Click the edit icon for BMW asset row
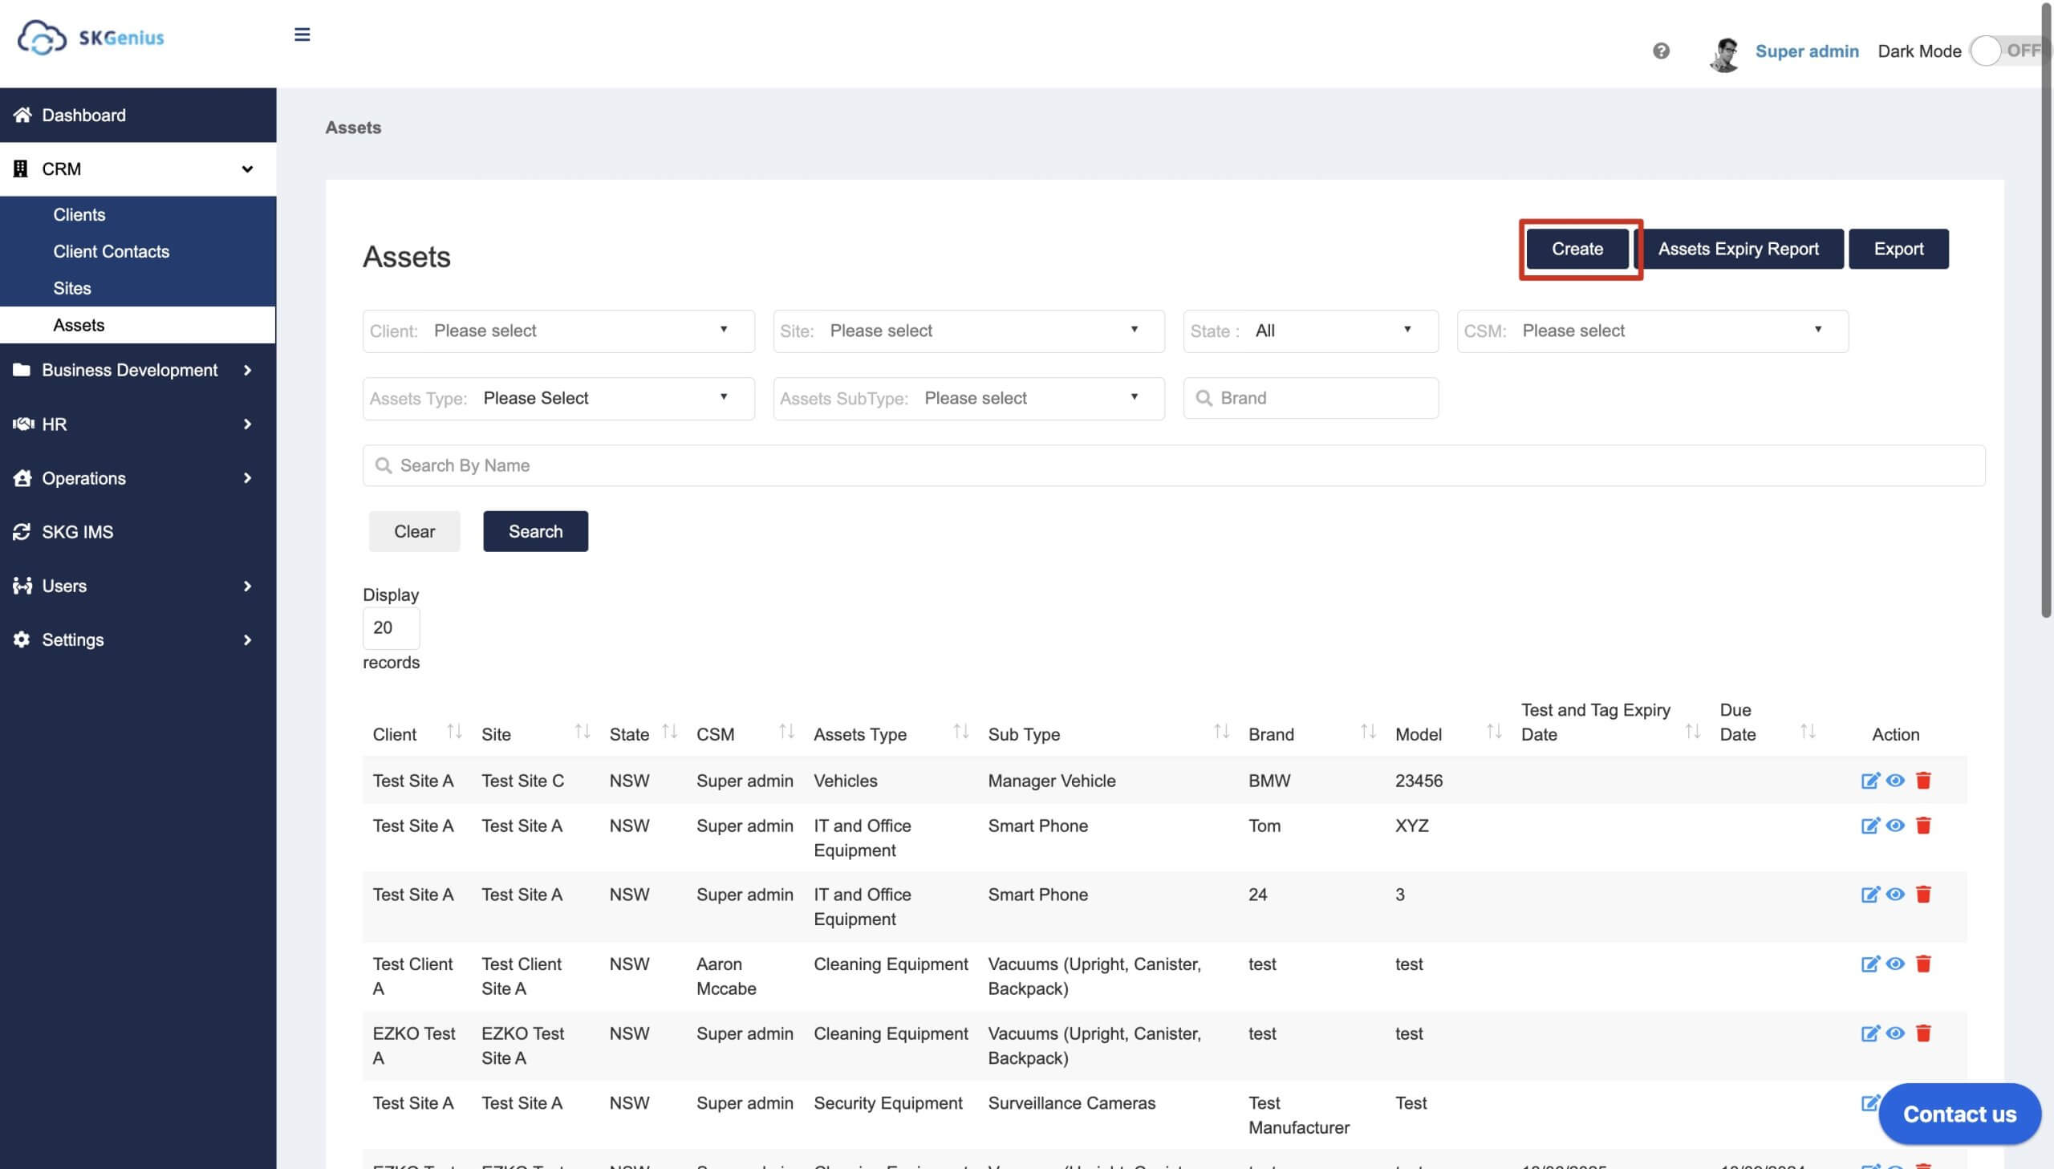2054x1169 pixels. pos(1869,781)
